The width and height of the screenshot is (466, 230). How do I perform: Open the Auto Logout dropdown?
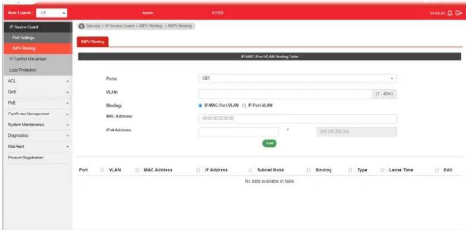click(51, 13)
